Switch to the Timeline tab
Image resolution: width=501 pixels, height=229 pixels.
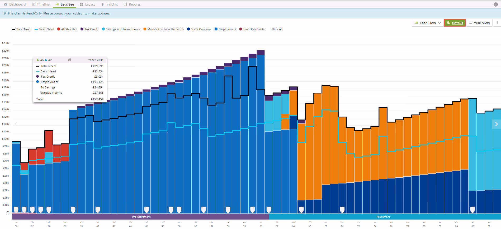click(x=40, y=4)
